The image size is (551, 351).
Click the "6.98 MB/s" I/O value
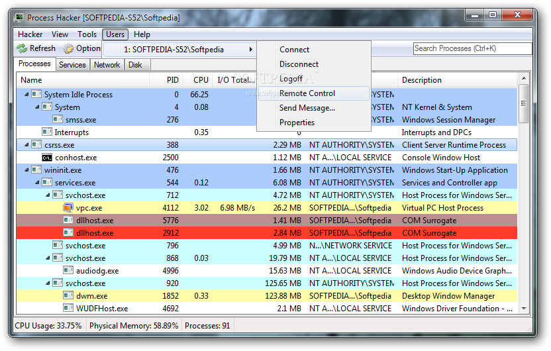coord(238,208)
